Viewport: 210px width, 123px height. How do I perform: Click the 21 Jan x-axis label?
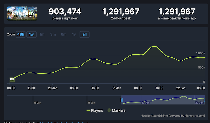117,88
